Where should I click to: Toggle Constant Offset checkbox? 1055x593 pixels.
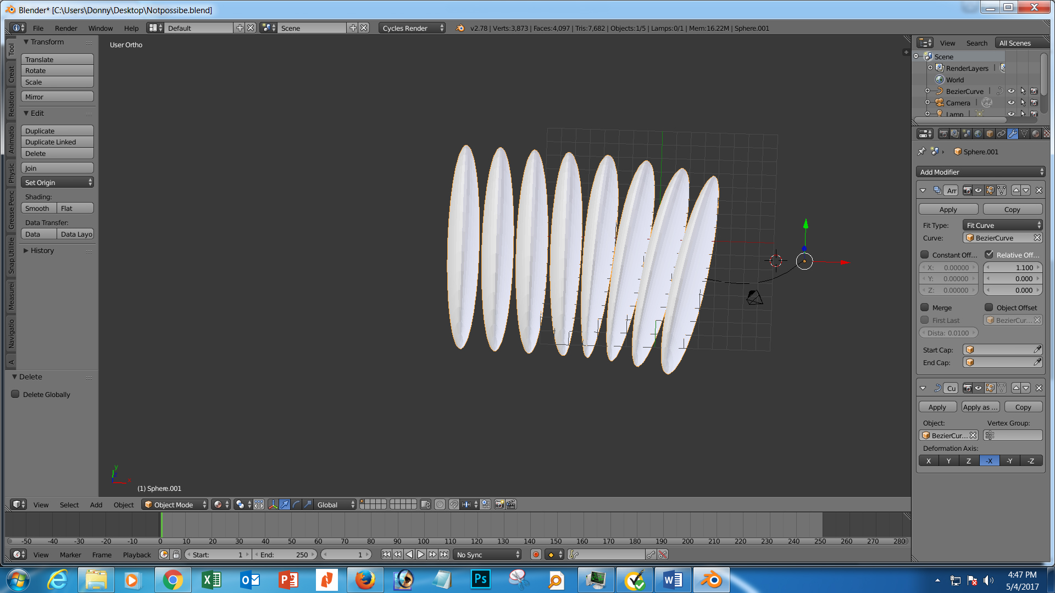click(925, 254)
